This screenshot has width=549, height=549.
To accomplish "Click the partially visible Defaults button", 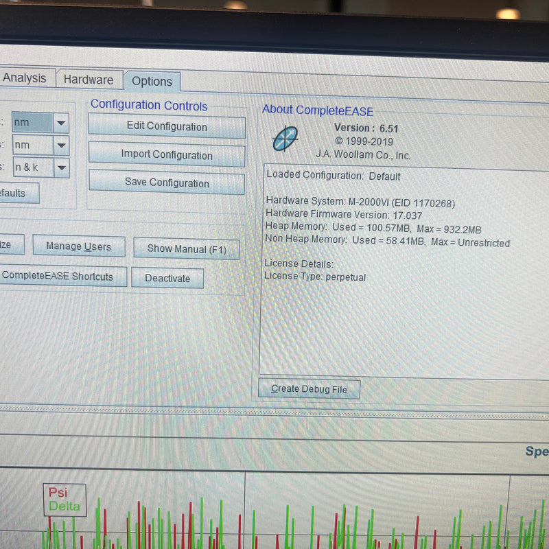I will [19, 193].
